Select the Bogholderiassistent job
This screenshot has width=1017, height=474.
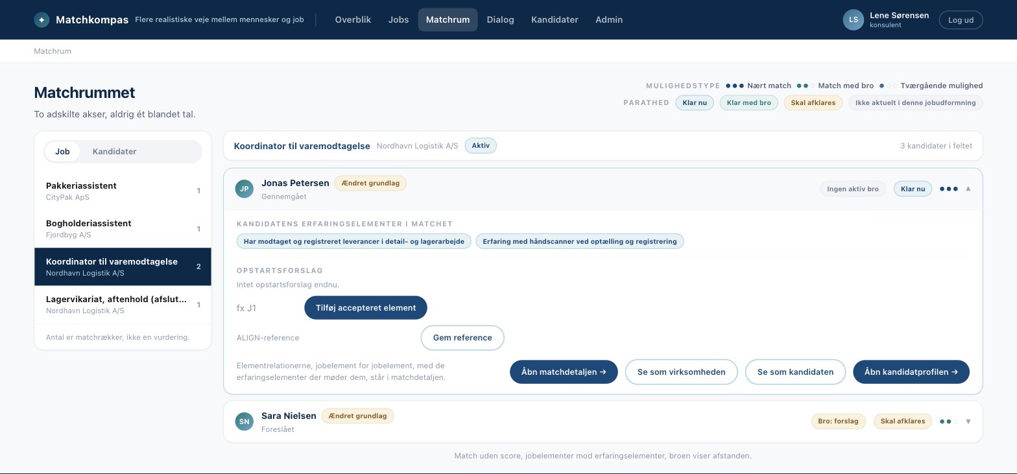point(123,229)
